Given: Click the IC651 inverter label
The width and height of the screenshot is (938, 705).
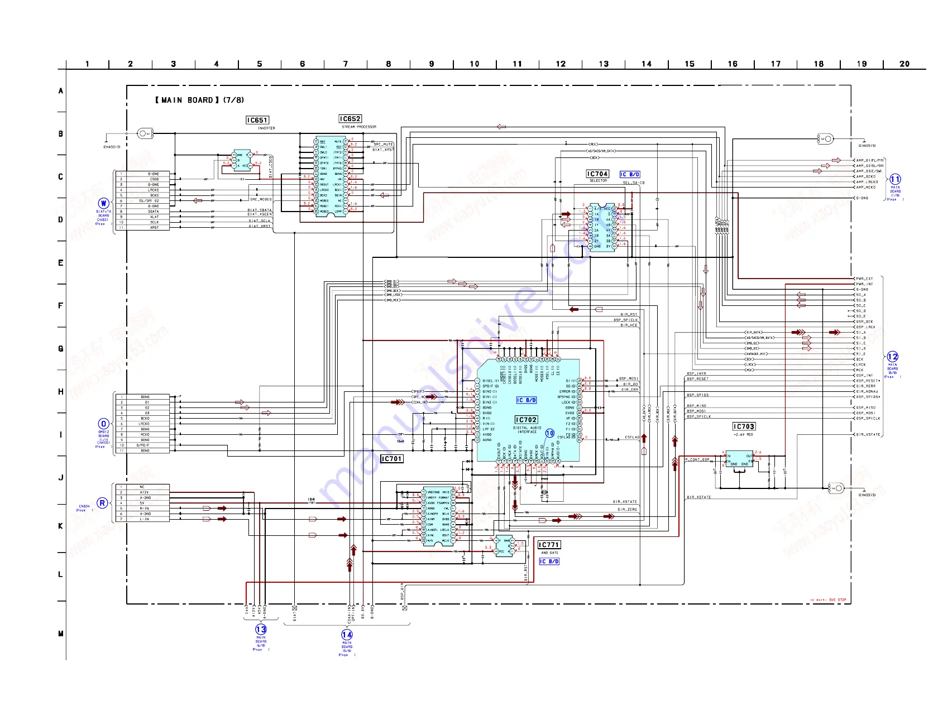Looking at the screenshot, I should pos(257,120).
